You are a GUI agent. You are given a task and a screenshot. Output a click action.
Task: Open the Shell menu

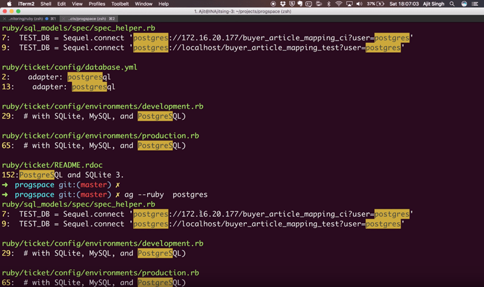coord(46,4)
